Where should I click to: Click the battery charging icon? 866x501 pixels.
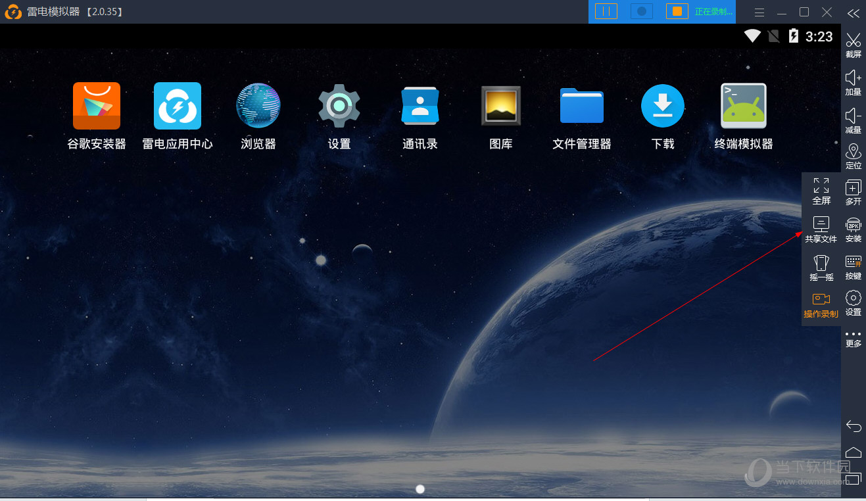coord(794,36)
